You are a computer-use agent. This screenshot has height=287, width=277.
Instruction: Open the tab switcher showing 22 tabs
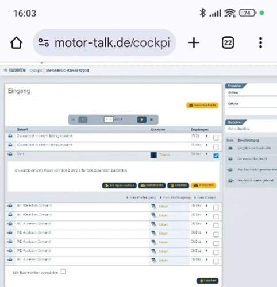228,42
